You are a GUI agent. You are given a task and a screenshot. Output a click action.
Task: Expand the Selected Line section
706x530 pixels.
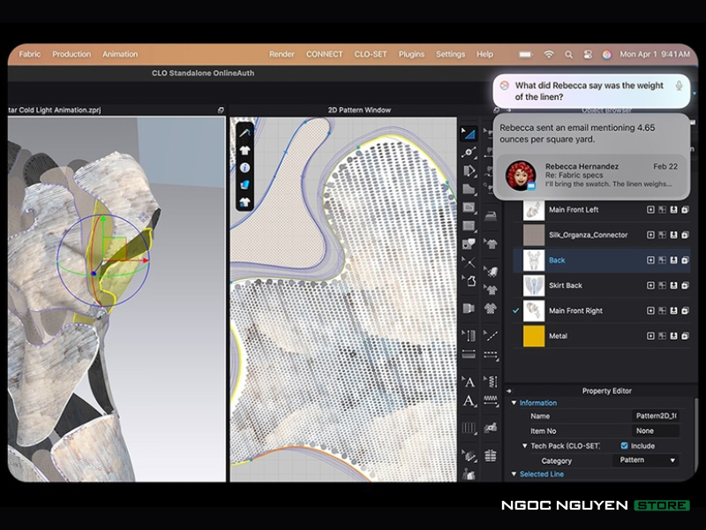click(514, 474)
